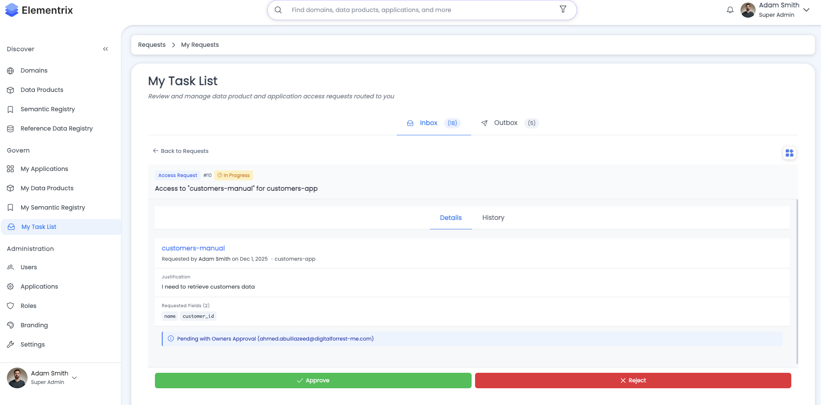Open the Domains section icon
The image size is (821, 405).
10,70
